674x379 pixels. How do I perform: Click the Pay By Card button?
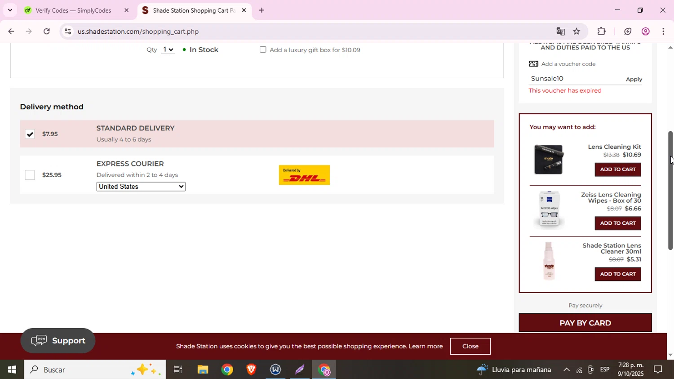click(585, 323)
